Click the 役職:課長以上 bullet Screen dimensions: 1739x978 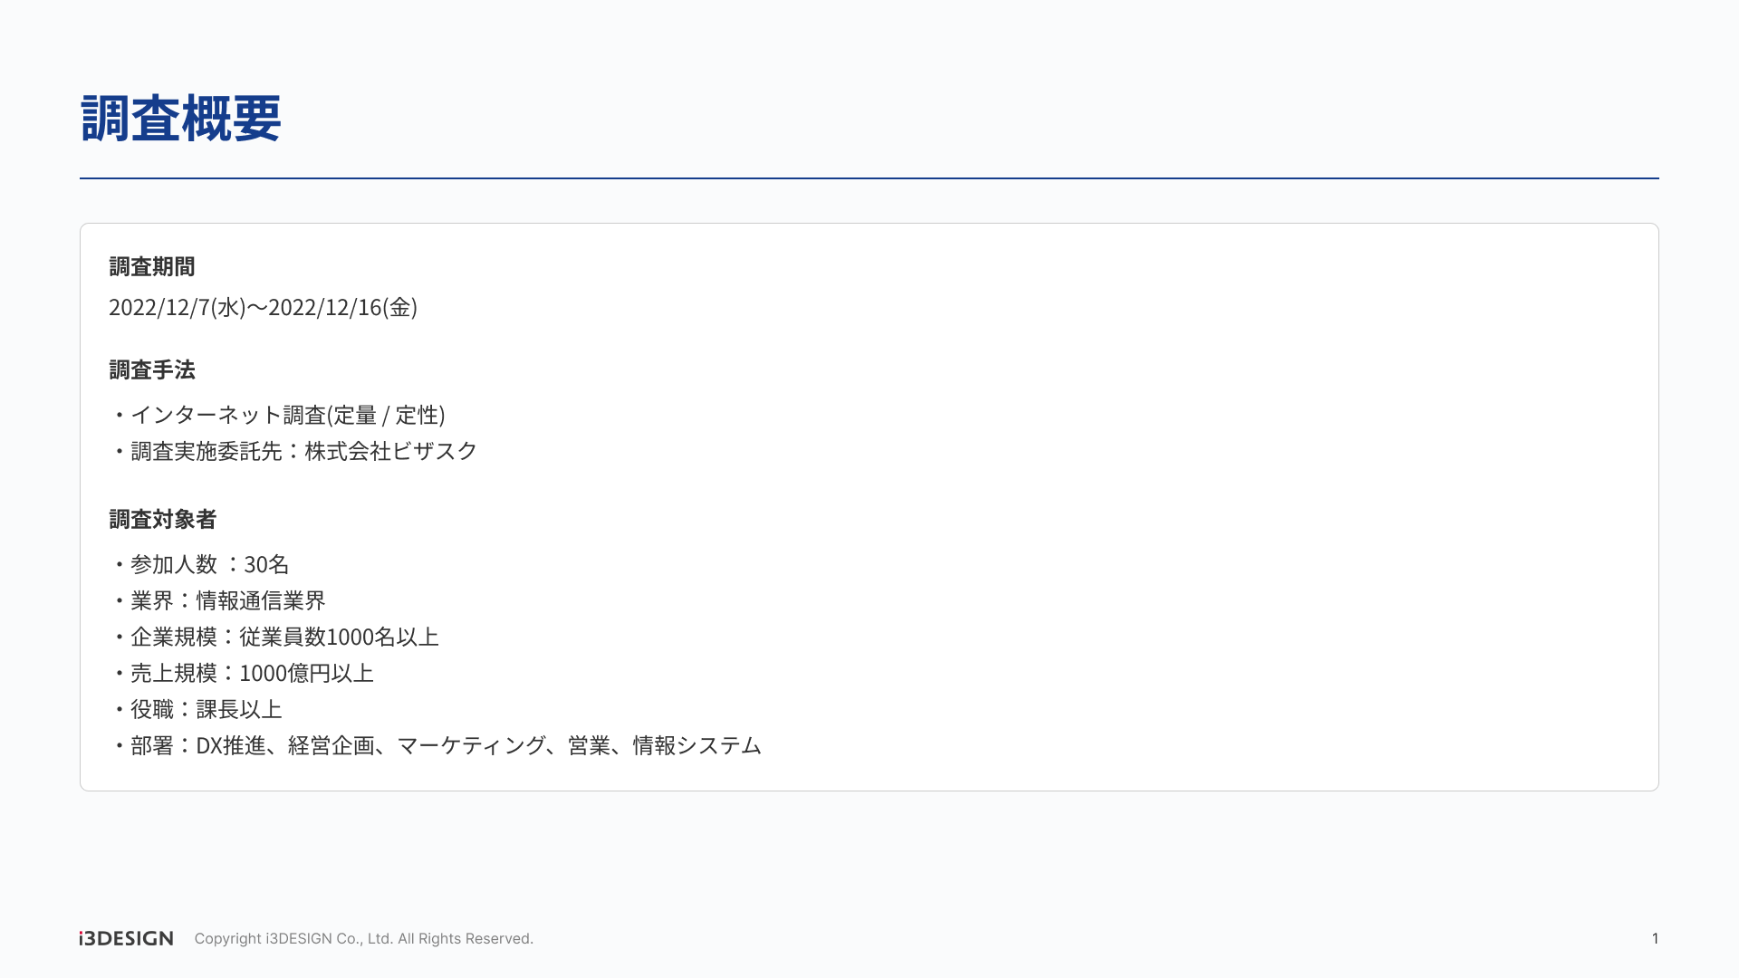(201, 710)
